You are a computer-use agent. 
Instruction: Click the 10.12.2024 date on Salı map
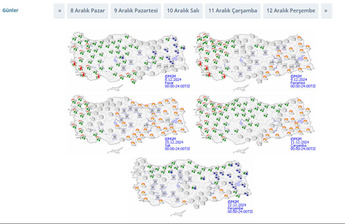[173, 142]
